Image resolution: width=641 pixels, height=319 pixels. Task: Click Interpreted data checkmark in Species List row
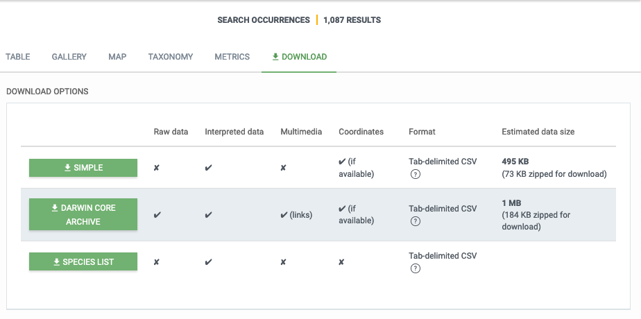coord(208,262)
